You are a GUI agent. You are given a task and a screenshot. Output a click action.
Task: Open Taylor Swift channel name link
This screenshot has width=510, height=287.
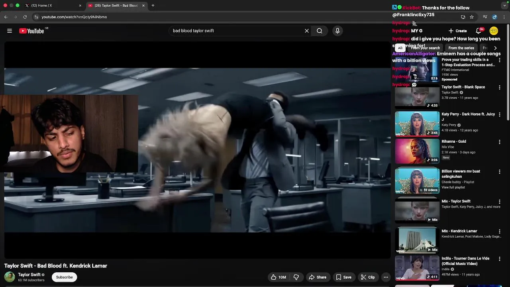(29, 275)
